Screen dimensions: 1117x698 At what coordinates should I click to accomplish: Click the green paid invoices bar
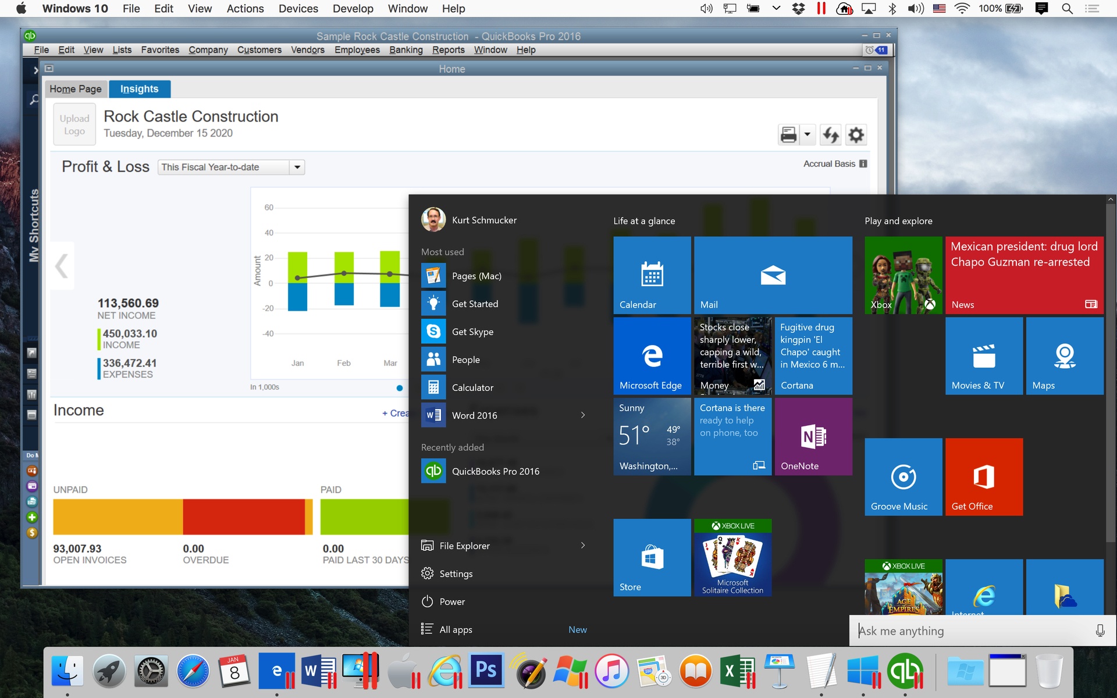coord(365,517)
